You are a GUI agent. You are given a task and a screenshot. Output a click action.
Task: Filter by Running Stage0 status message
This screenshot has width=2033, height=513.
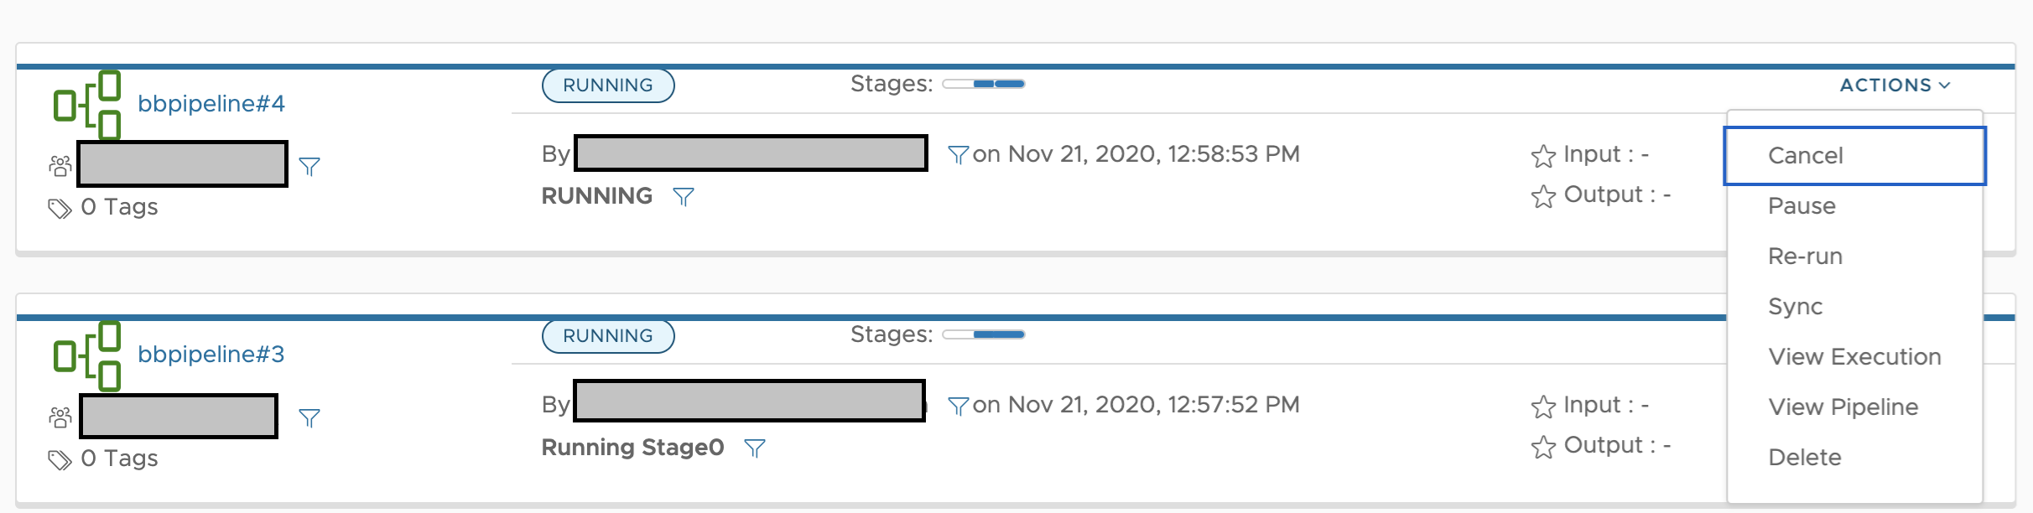click(755, 448)
